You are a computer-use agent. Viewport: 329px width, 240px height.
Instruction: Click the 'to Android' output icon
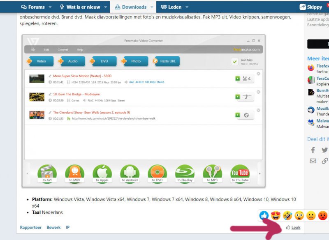click(130, 174)
